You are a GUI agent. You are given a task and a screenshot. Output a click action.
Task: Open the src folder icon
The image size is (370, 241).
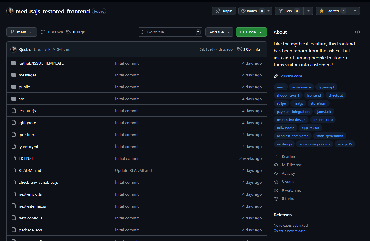(x=13, y=99)
